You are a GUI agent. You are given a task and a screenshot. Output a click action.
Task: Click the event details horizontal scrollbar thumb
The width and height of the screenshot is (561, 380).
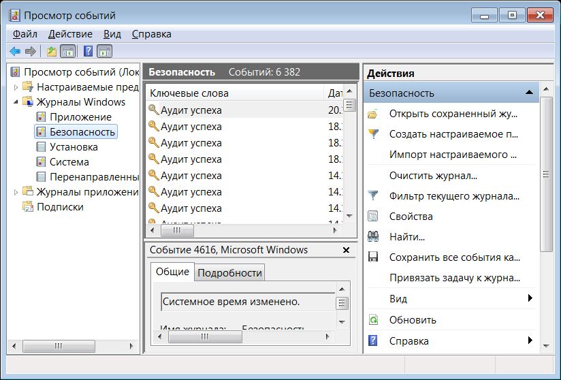[205, 336]
